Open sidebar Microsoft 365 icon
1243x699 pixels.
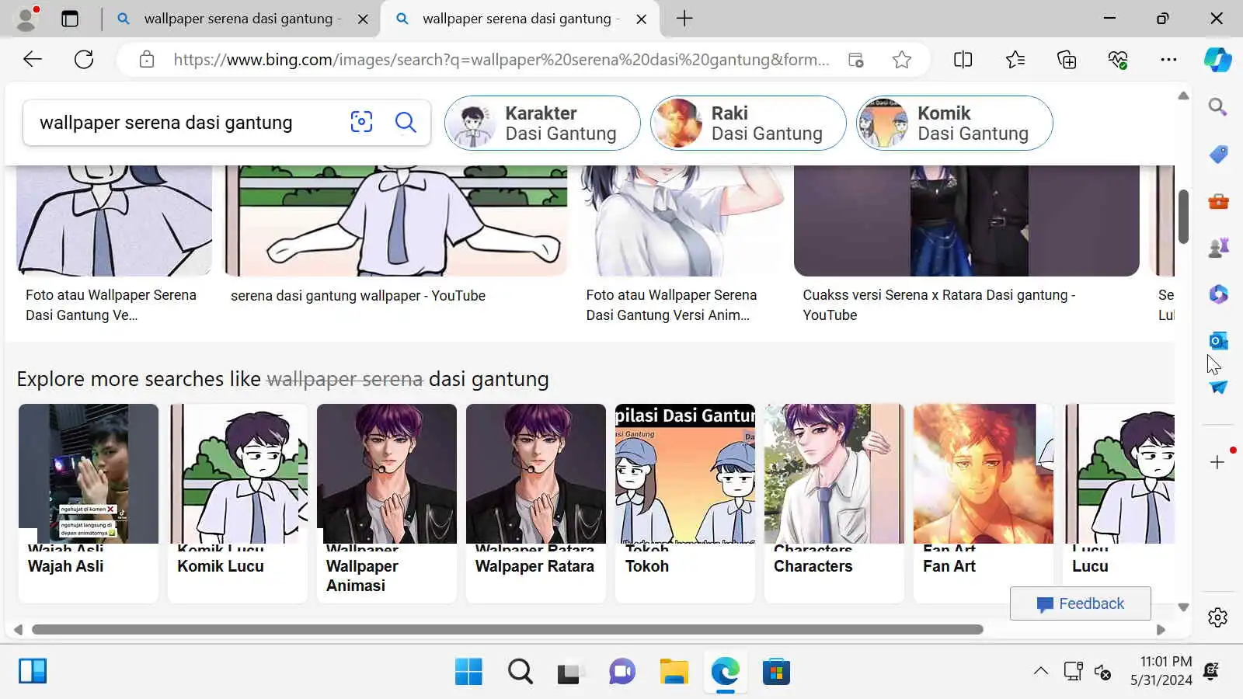1217,294
